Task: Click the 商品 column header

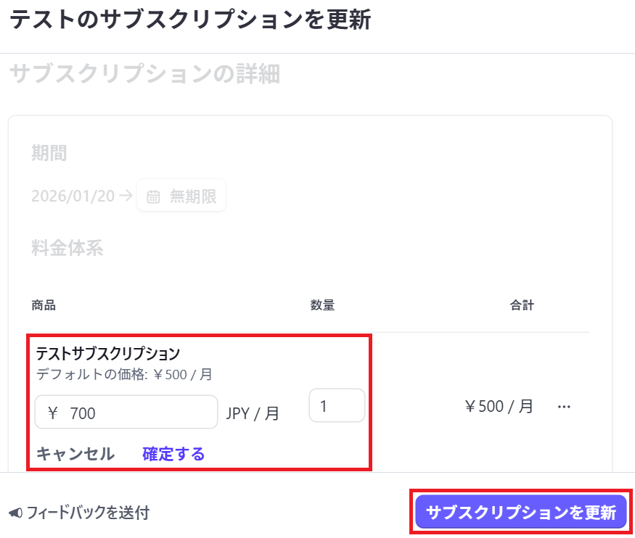Action: pyautogui.click(x=44, y=305)
